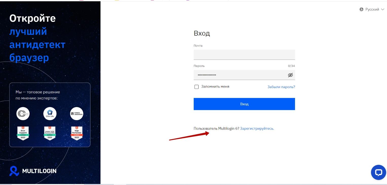
Task: Click the "Вход" page heading
Action: coord(202,33)
